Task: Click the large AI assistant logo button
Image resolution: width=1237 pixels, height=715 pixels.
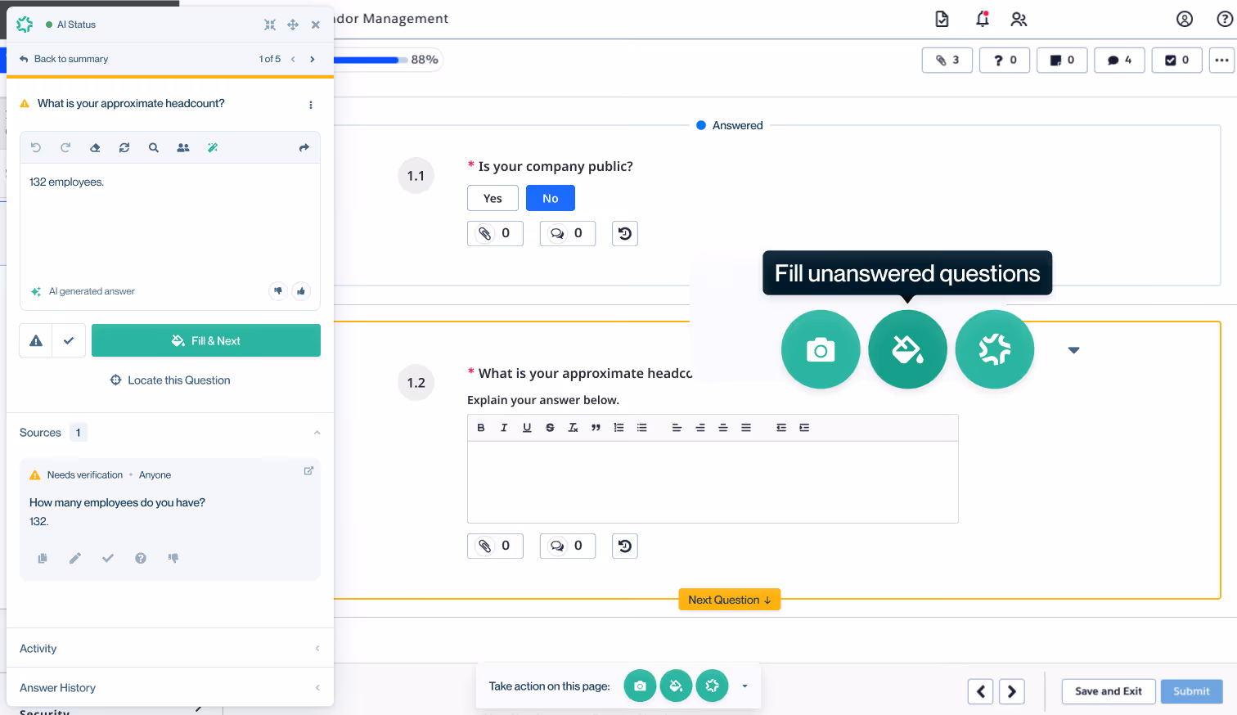Action: pyautogui.click(x=995, y=349)
